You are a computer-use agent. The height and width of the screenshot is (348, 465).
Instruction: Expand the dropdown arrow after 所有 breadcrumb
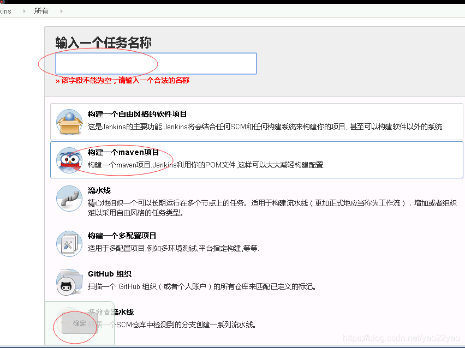click(x=61, y=11)
